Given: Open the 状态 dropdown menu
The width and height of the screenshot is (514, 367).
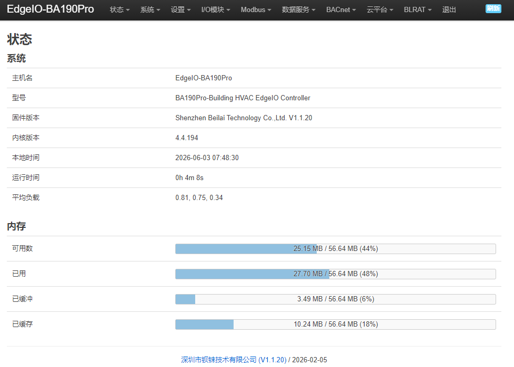Looking at the screenshot, I should [x=119, y=10].
